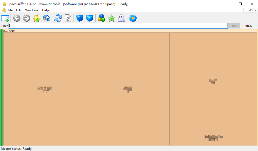Toggle the ghost free space icon
258x151 pixels.
pos(121,18)
